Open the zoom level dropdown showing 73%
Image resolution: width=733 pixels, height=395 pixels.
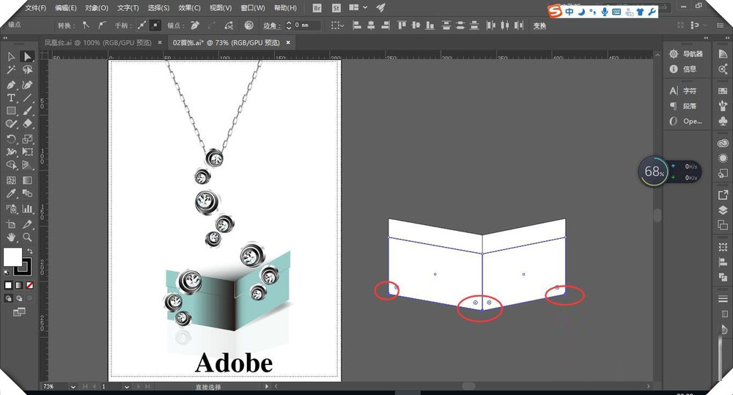pos(72,385)
